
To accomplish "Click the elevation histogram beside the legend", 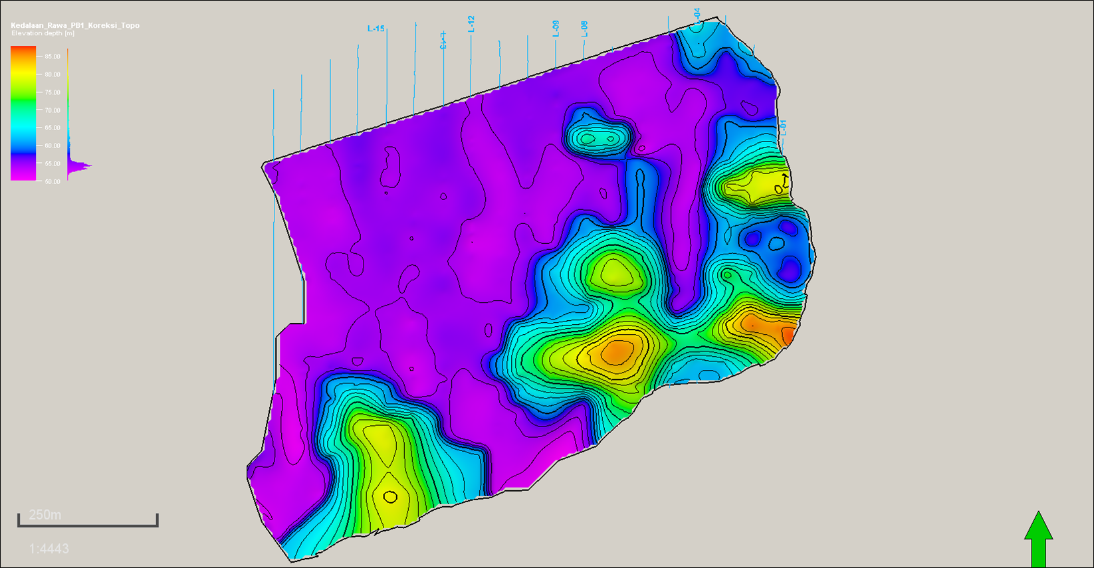I will 75,166.
